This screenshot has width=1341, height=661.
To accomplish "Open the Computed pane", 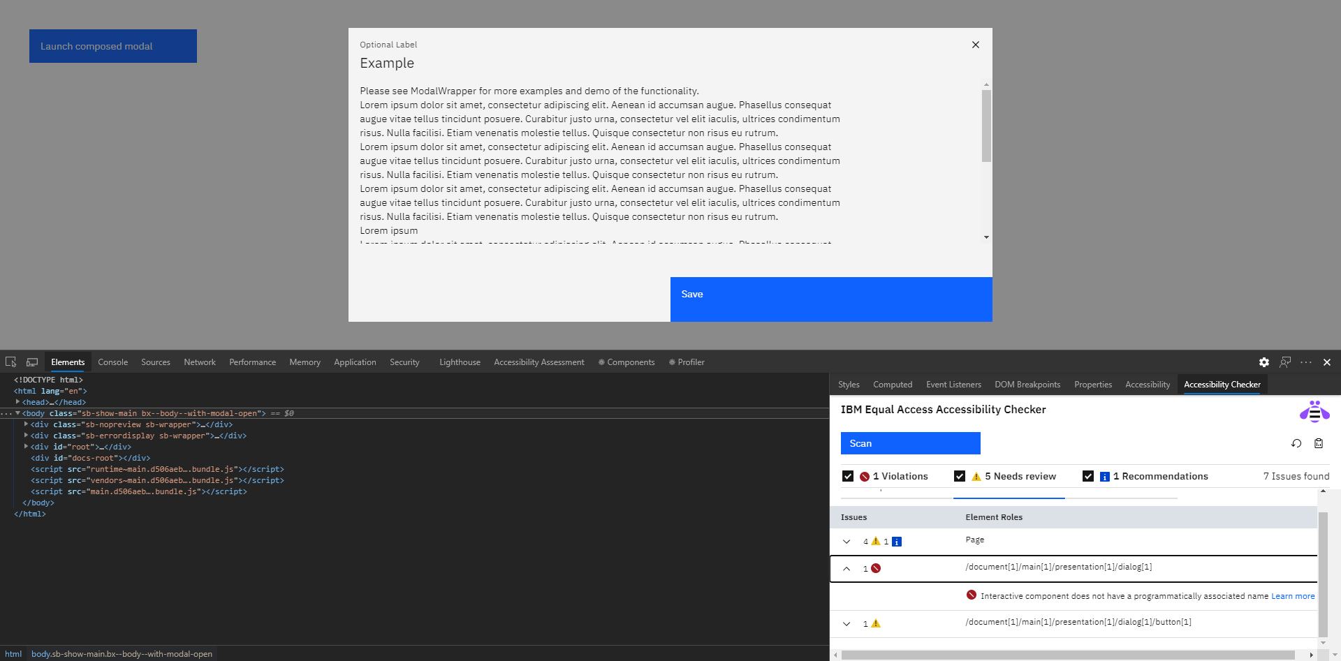I will coord(893,385).
